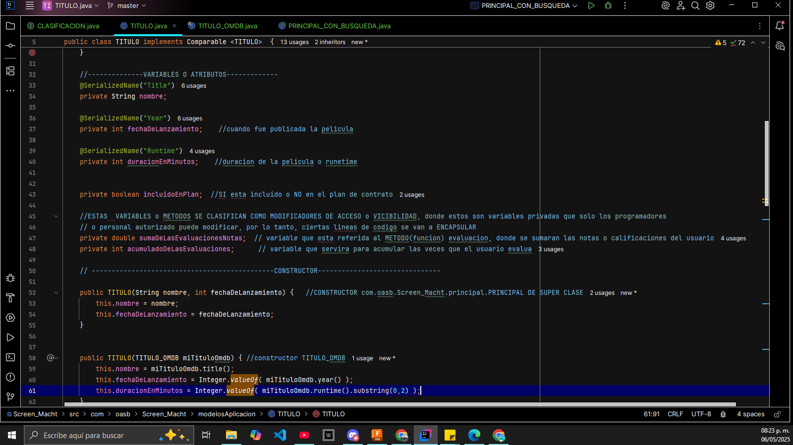Switch to TITULO_OMDB.java tab
The image size is (793, 445).
click(x=223, y=26)
